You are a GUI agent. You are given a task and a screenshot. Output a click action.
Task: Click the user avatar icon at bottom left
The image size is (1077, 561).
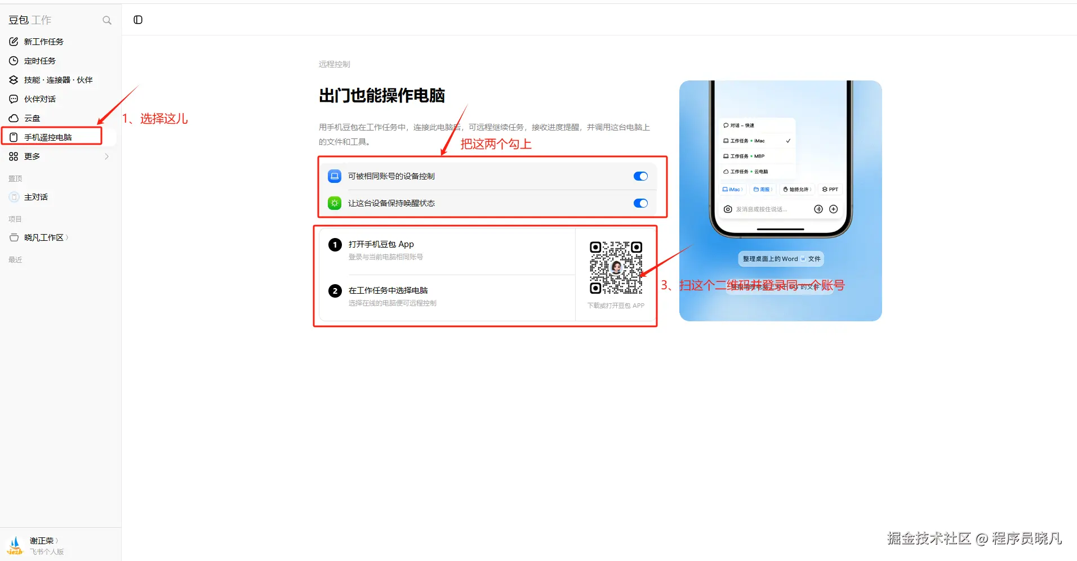pyautogui.click(x=15, y=545)
